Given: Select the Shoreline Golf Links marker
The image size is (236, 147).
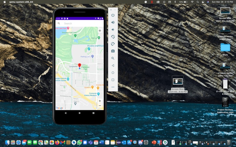Looking at the screenshot, I should tap(75, 36).
